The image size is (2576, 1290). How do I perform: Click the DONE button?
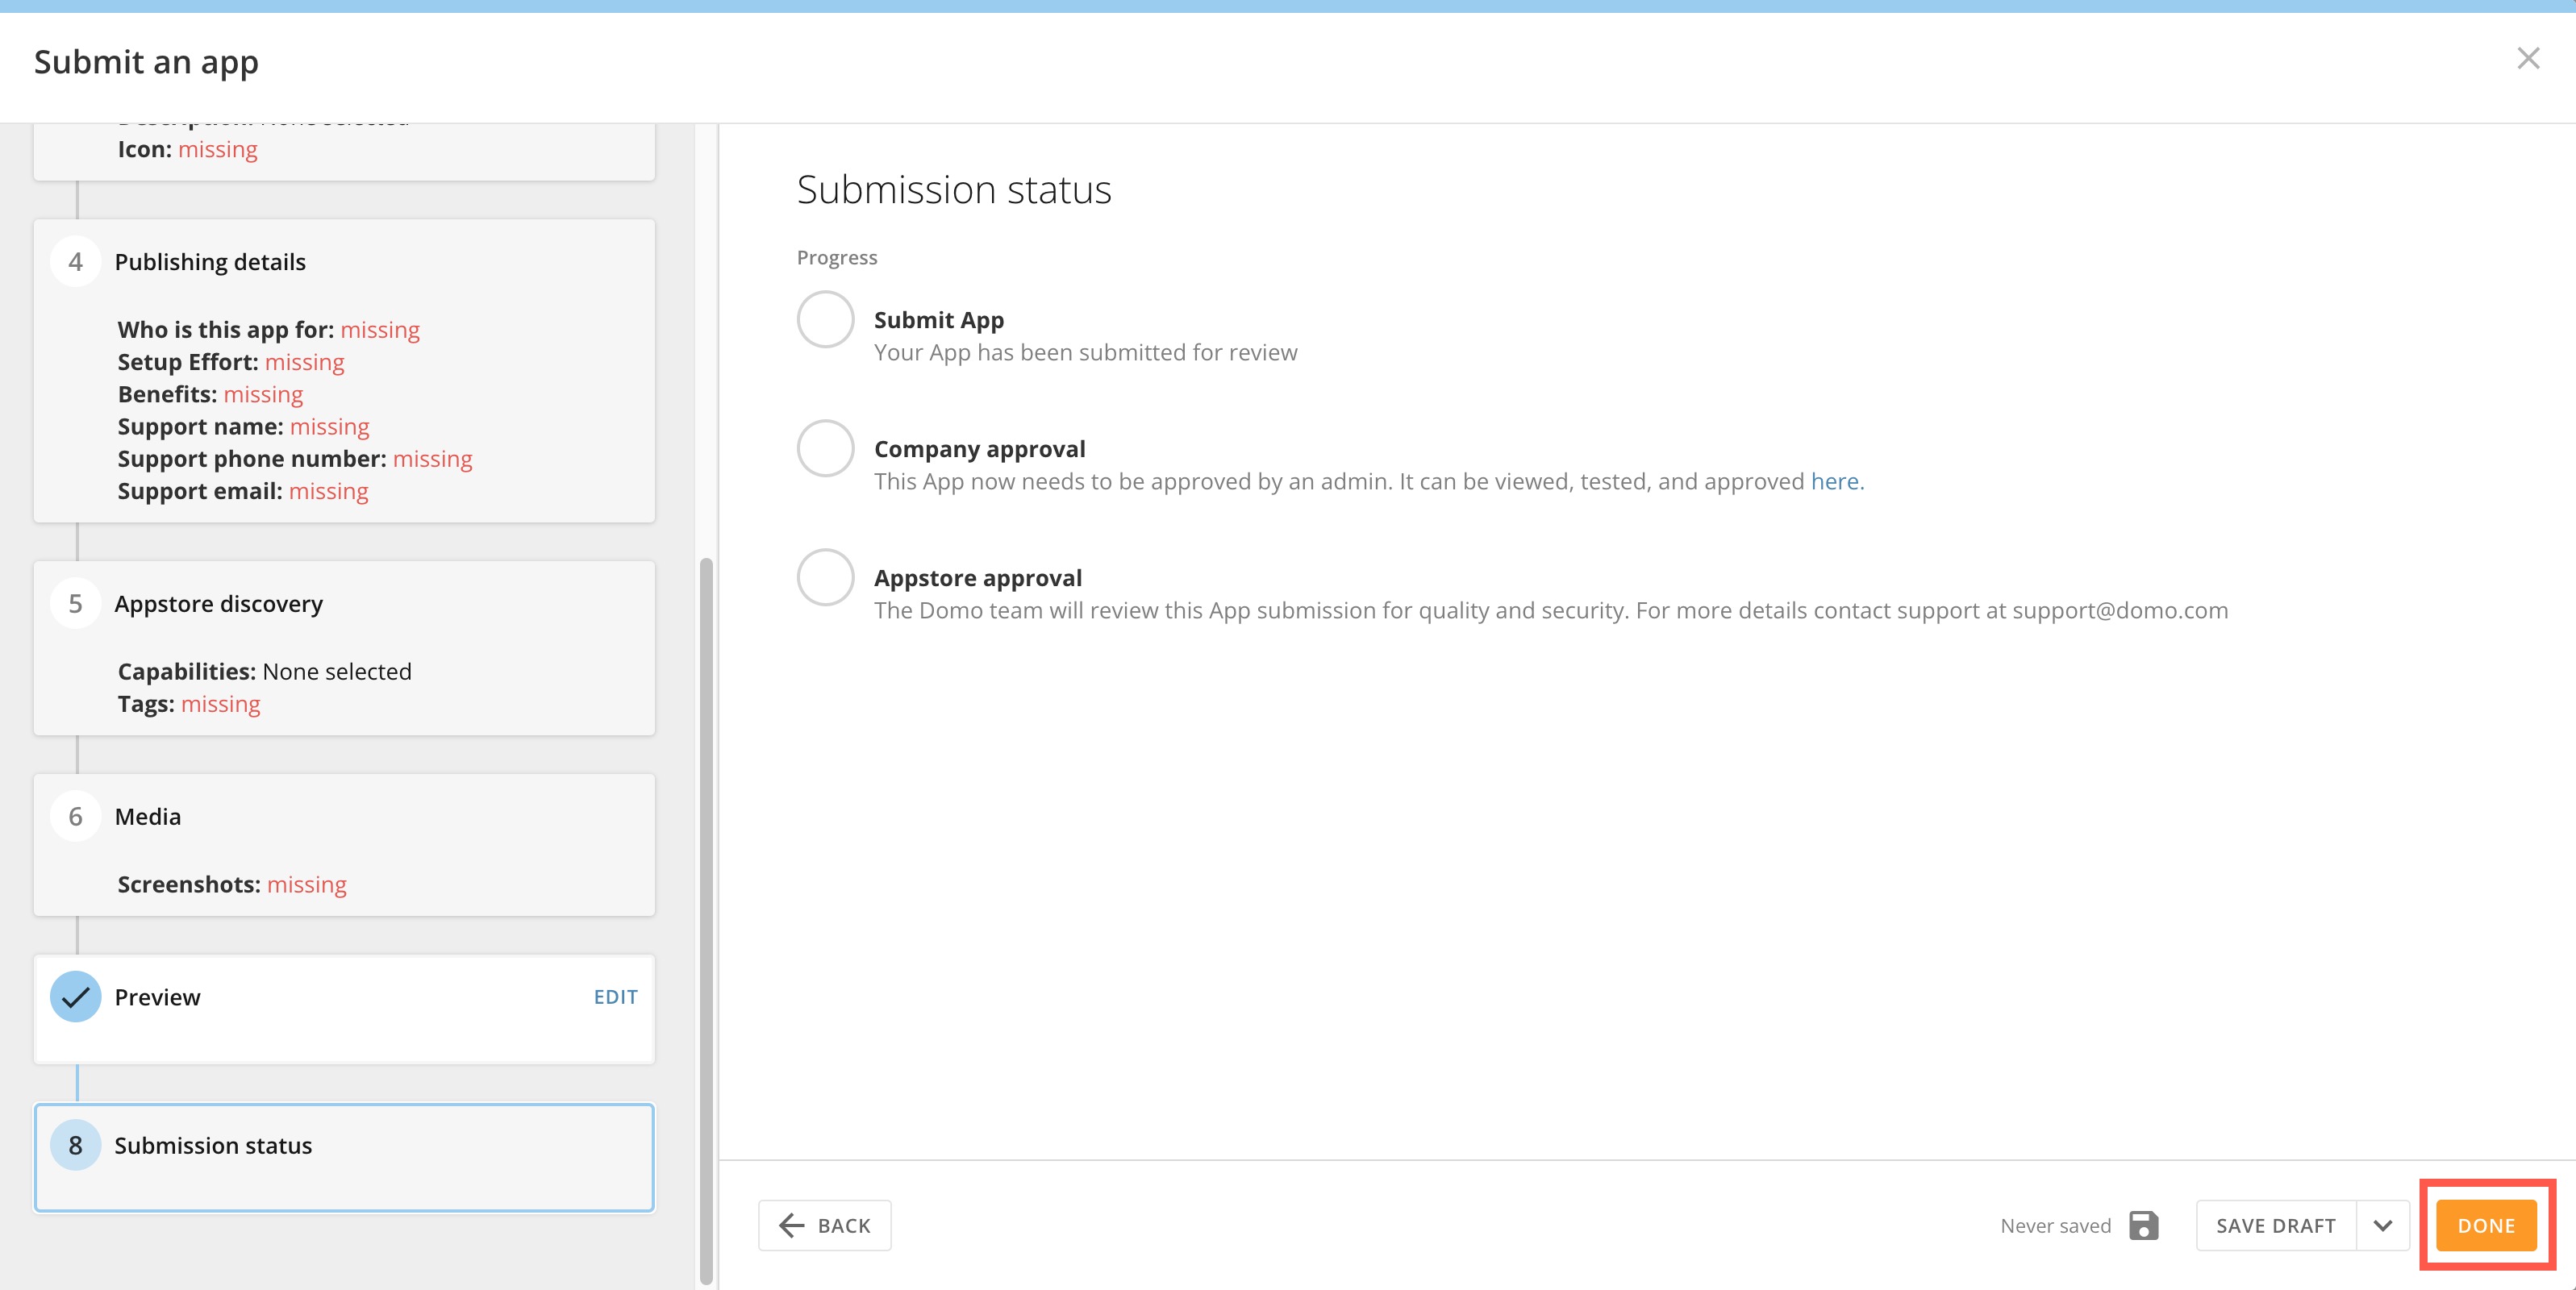pos(2486,1225)
